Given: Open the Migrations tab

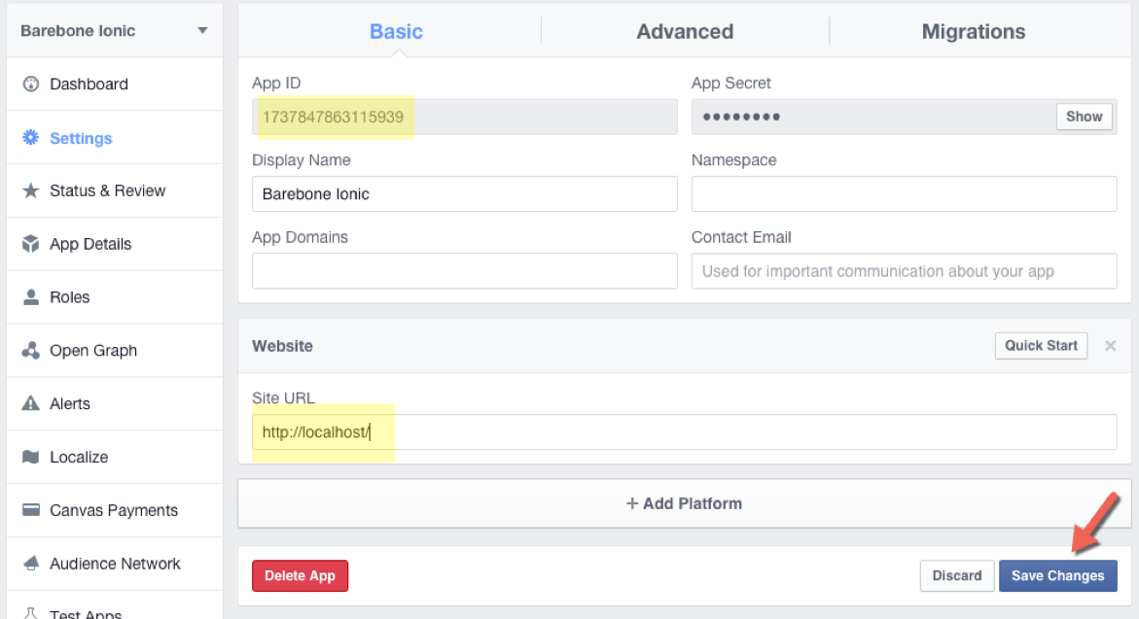Looking at the screenshot, I should pyautogui.click(x=974, y=31).
